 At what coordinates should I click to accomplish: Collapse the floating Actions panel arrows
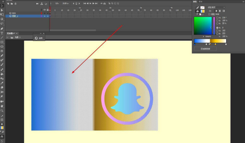(41, 33)
